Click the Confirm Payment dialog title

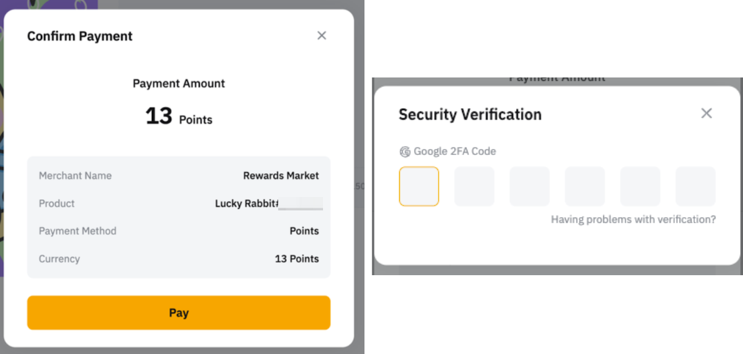point(80,36)
